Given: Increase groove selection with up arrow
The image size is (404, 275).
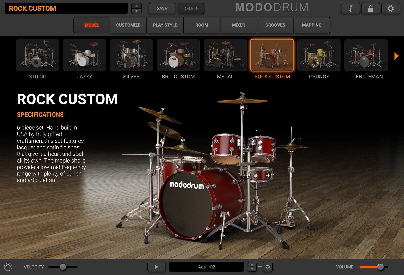Looking at the screenshot, I should pyautogui.click(x=252, y=264).
